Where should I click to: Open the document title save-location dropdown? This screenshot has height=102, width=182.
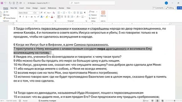coord(49,3)
